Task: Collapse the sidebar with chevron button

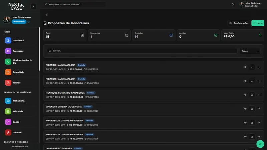Action: [x=34, y=6]
